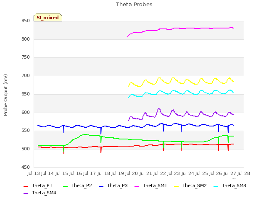Click the Jul 27 x-axis label

tap(230, 173)
